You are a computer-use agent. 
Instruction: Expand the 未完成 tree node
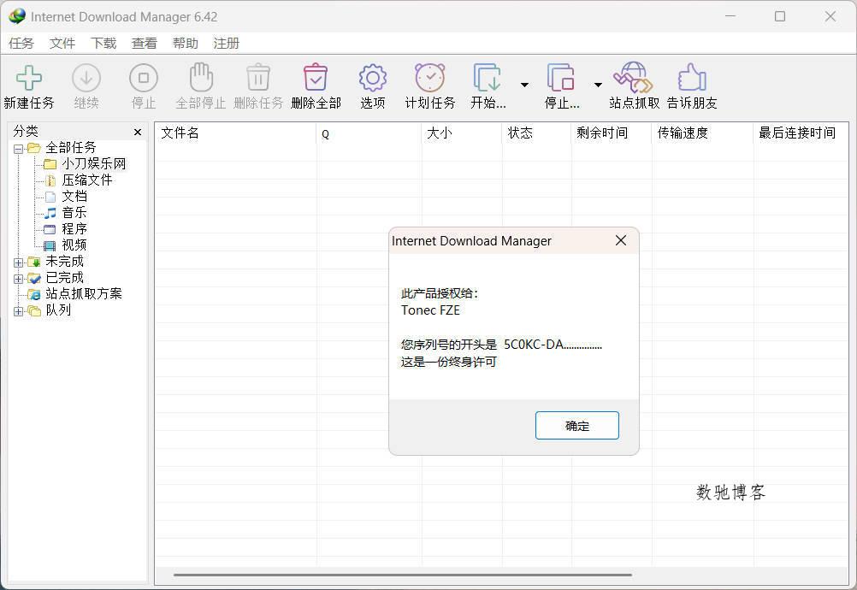19,263
